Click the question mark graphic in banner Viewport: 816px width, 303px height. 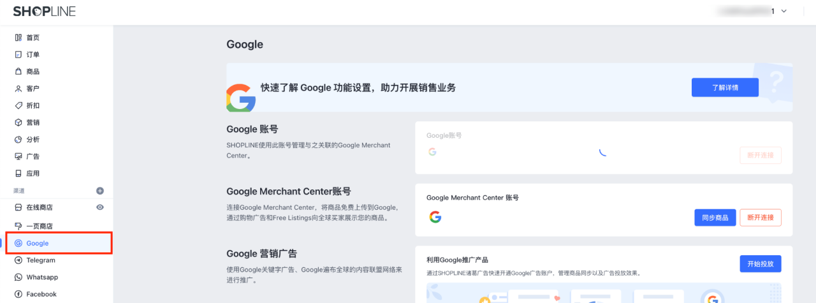[775, 82]
